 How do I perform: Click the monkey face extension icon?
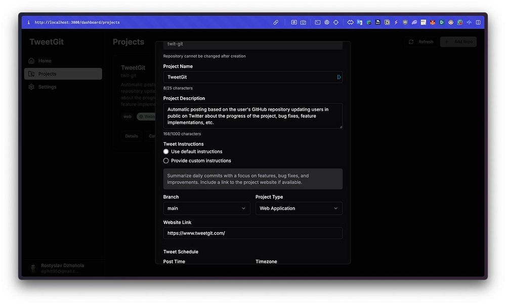coord(451,22)
